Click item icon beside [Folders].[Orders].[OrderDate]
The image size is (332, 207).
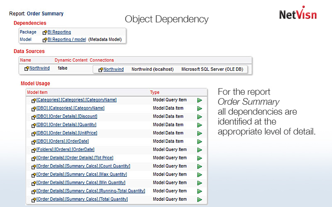pos(34,150)
